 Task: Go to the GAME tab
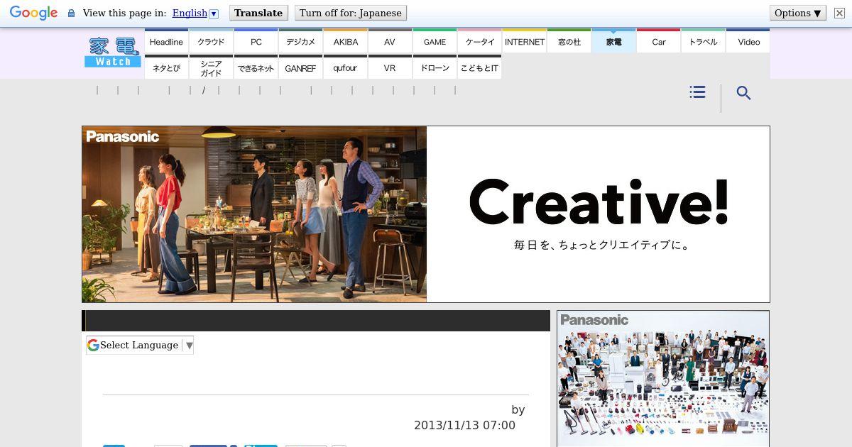click(x=435, y=42)
